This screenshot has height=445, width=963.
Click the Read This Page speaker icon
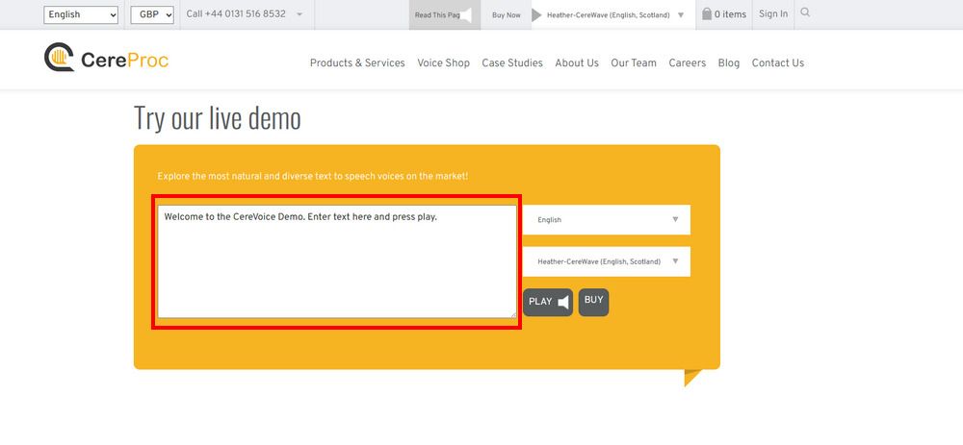[466, 14]
